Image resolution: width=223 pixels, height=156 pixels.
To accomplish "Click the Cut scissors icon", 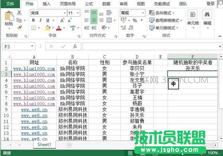I will [19, 13].
